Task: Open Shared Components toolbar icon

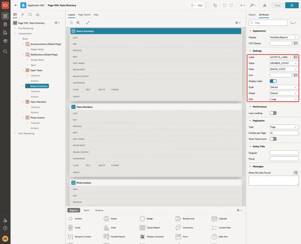Action: click(x=265, y=5)
